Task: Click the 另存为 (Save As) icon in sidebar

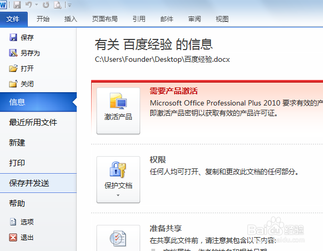Action: 13,53
